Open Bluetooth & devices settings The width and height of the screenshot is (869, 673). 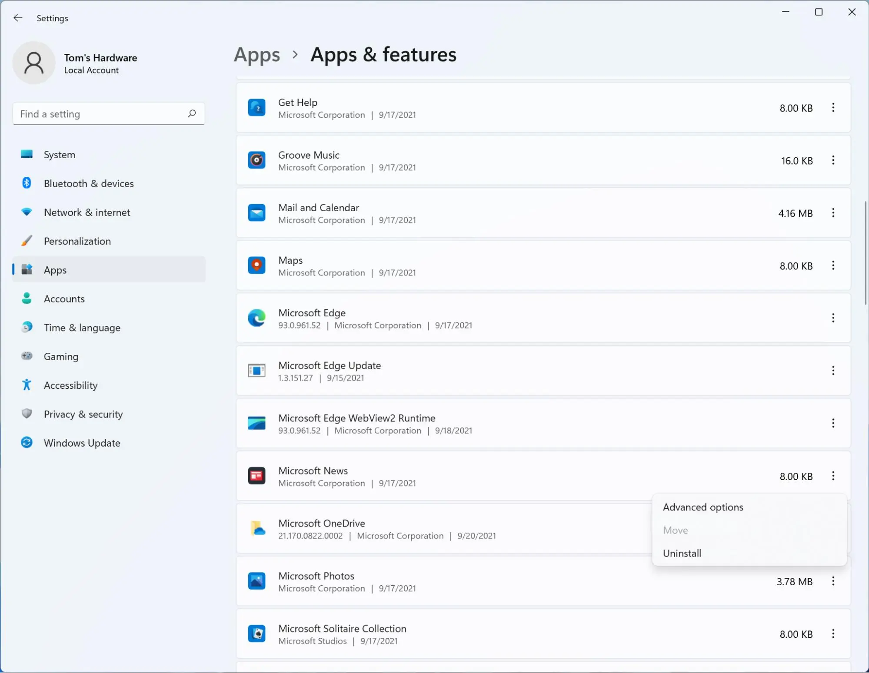(109, 183)
